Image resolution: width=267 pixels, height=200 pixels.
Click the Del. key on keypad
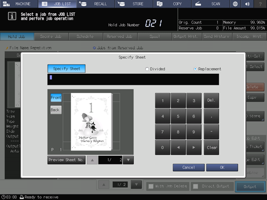(211, 101)
